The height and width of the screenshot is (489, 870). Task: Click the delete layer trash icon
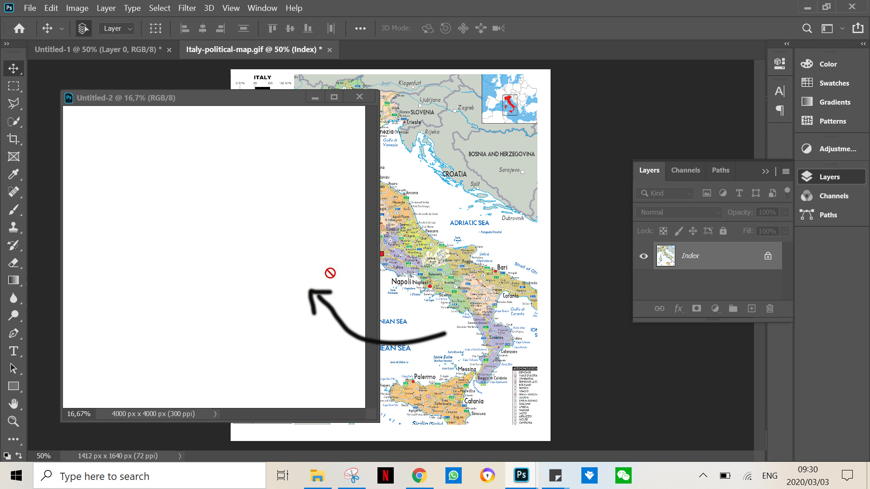click(x=769, y=308)
